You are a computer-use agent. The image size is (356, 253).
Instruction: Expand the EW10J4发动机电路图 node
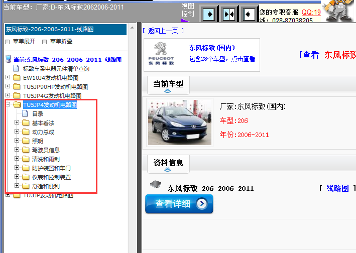[8, 77]
